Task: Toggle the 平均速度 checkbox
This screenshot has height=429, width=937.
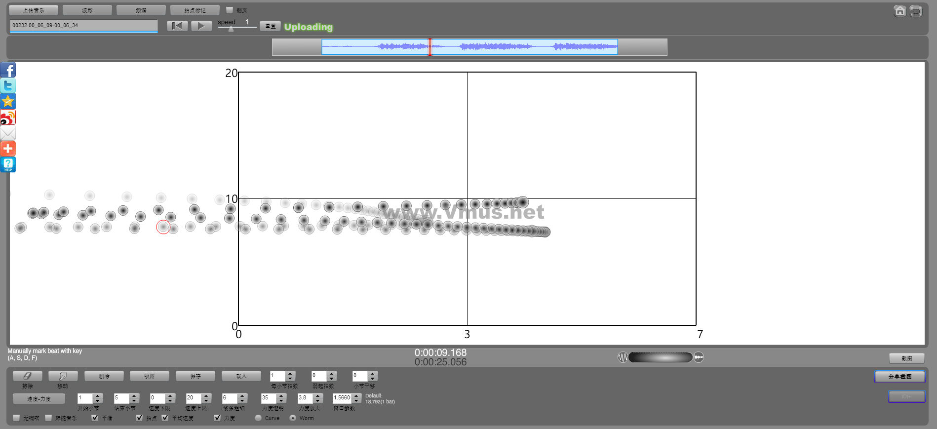Action: tap(165, 418)
